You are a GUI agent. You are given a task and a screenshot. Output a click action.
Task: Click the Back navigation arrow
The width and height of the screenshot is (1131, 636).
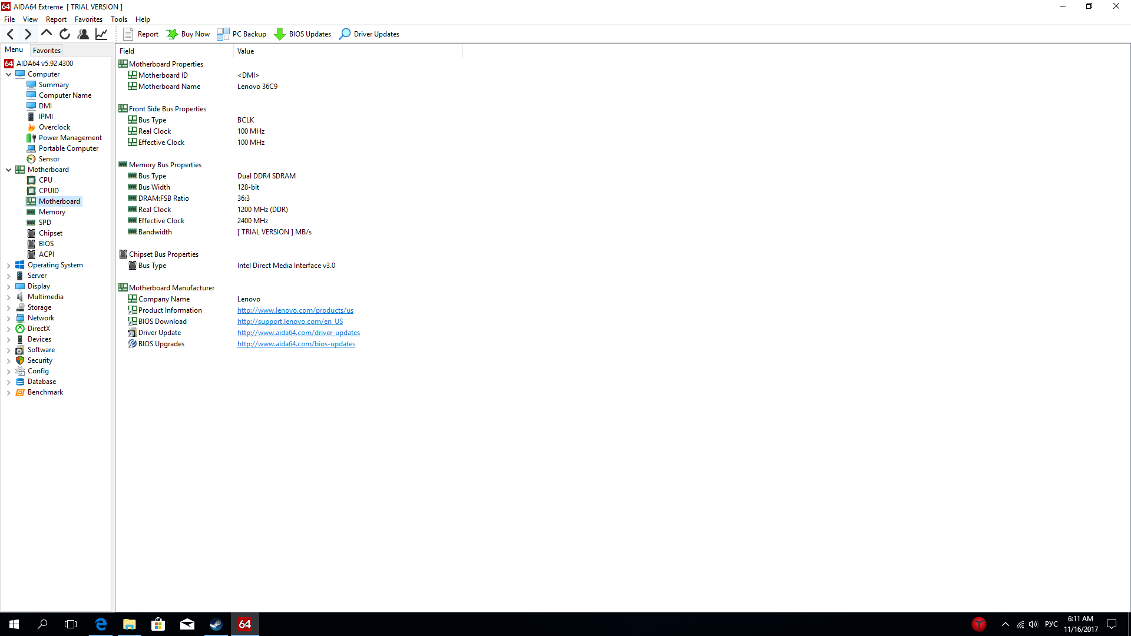(10, 34)
